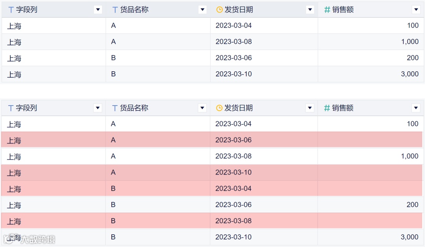Expand the 销售额 dropdown arrow in lower table

(416, 108)
